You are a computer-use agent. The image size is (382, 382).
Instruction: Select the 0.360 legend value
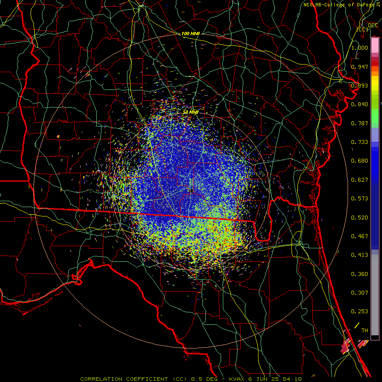point(360,274)
